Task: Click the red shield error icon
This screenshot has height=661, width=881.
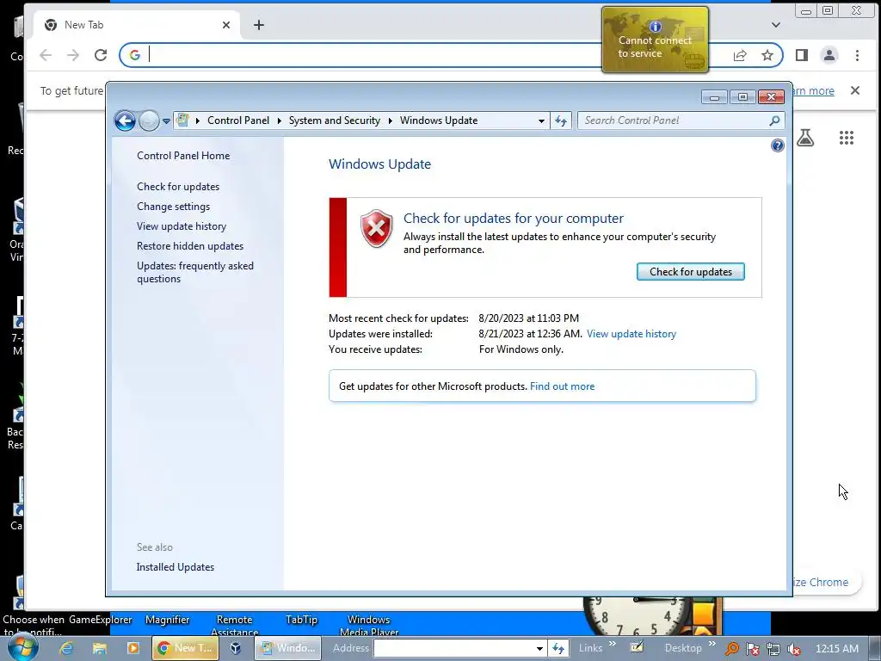Action: [x=377, y=228]
